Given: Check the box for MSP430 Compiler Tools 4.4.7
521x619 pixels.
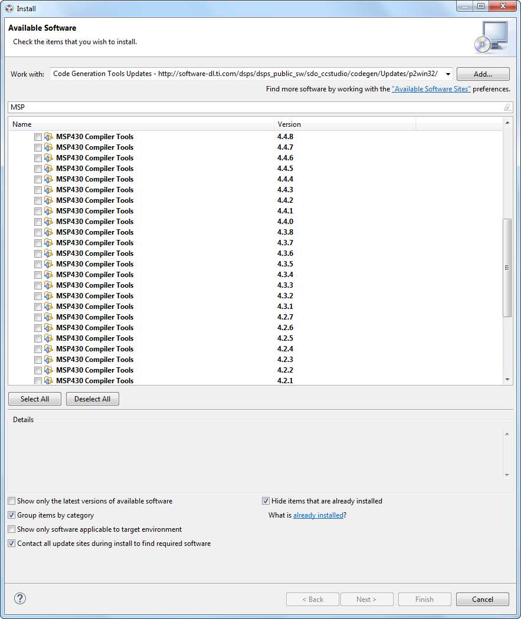Looking at the screenshot, I should click(x=38, y=147).
